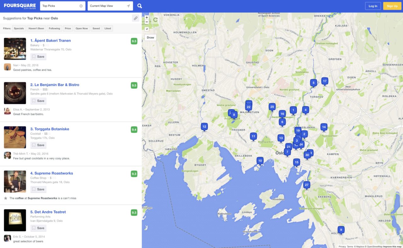Select map pin number 14
Viewport: 403px width, 248px height.
coord(324,127)
